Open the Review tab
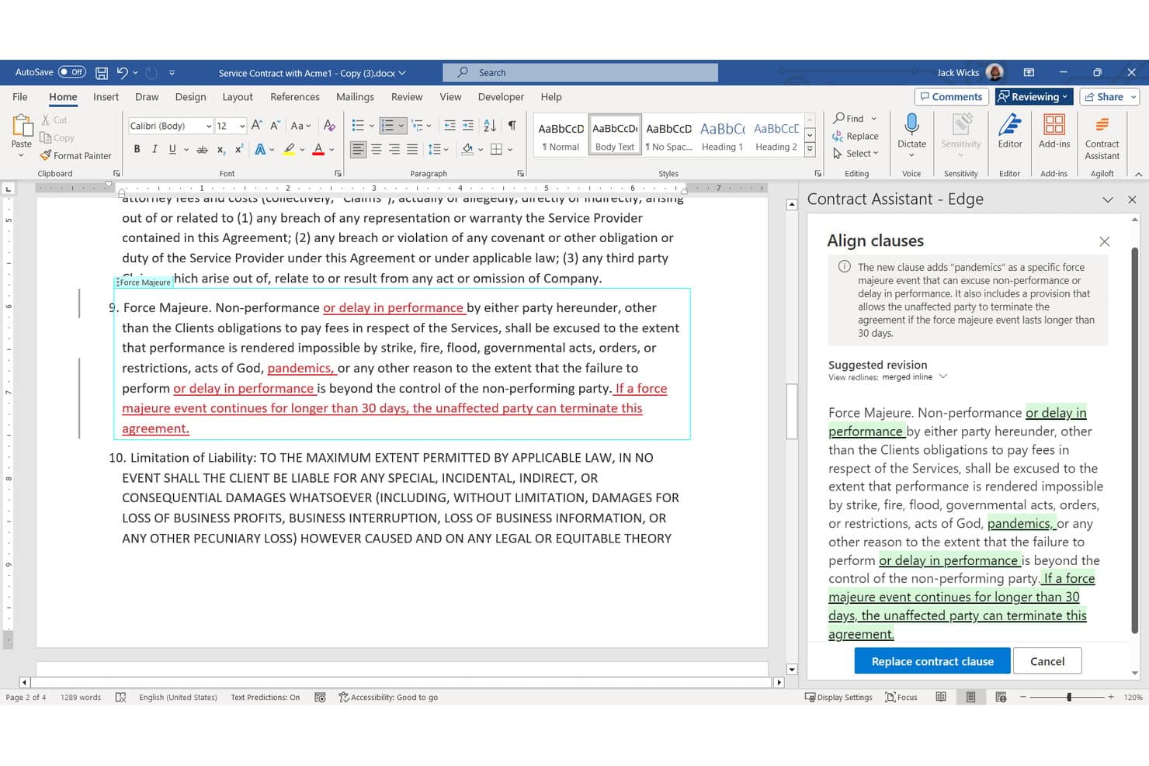This screenshot has width=1149, height=766. [407, 97]
